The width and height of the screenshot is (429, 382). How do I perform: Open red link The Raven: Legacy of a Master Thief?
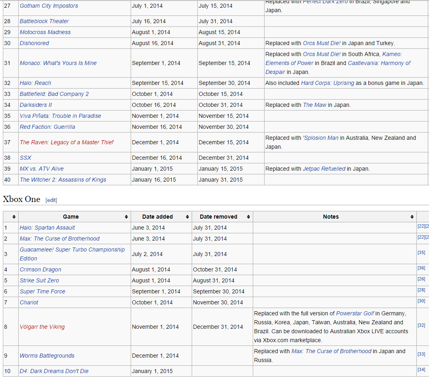click(66, 142)
